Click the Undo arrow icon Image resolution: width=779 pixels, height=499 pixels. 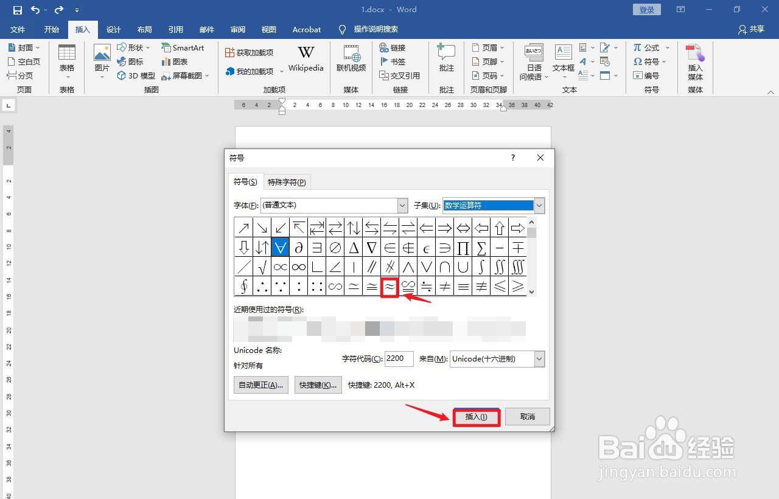coord(35,10)
